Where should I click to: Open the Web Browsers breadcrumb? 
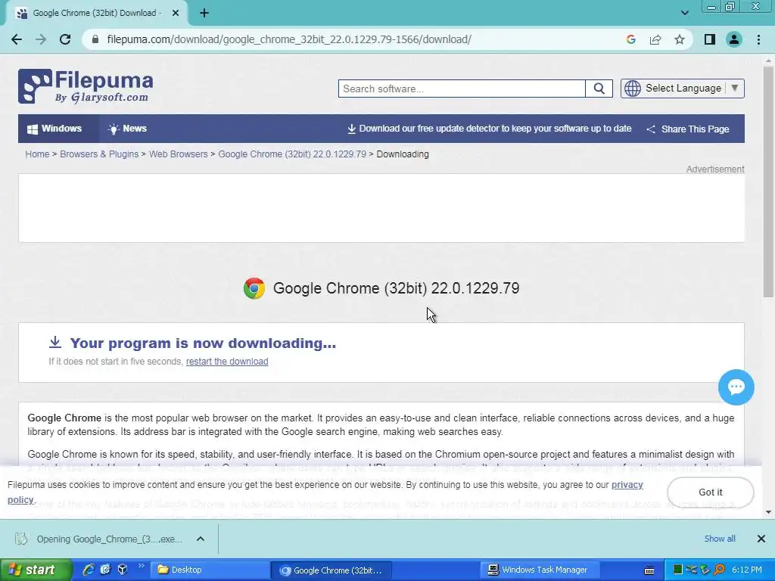coord(179,154)
